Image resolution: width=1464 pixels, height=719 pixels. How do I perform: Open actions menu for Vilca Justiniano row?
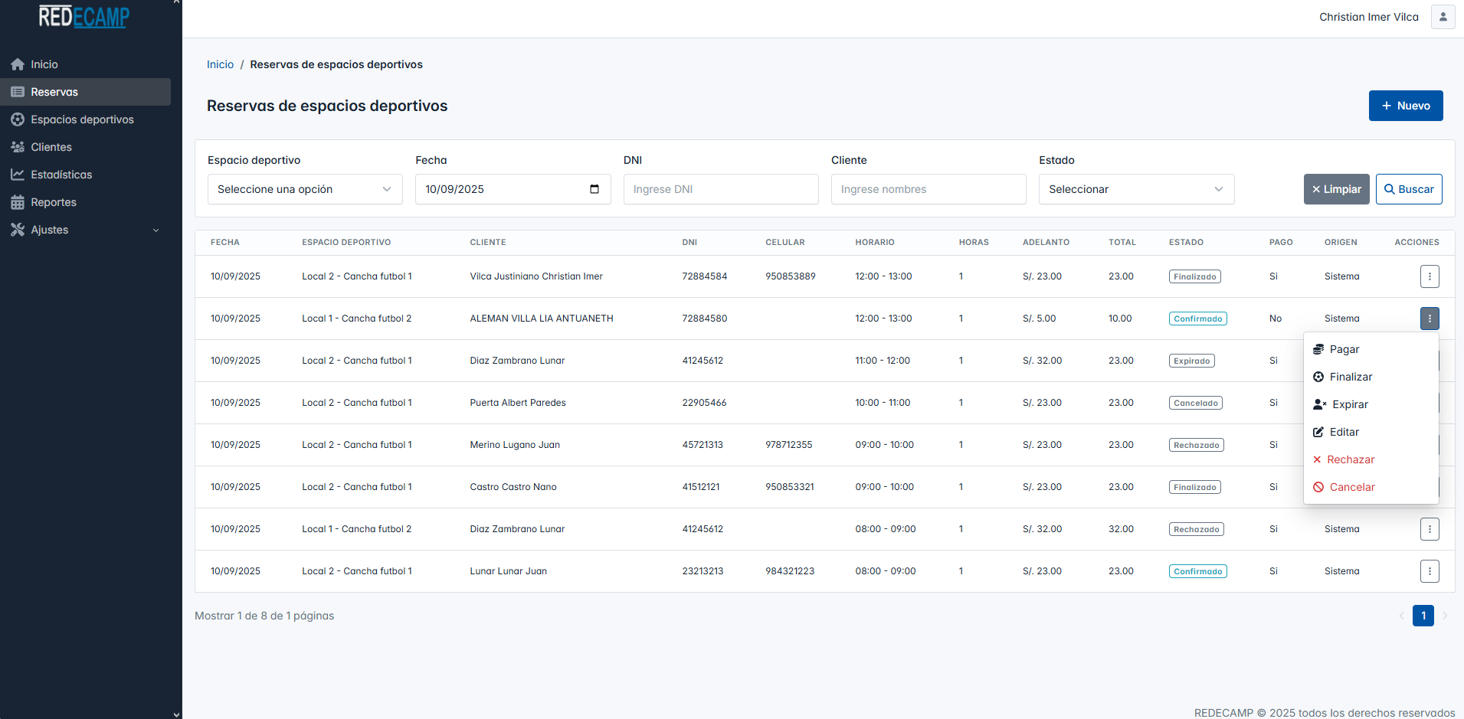tap(1429, 276)
